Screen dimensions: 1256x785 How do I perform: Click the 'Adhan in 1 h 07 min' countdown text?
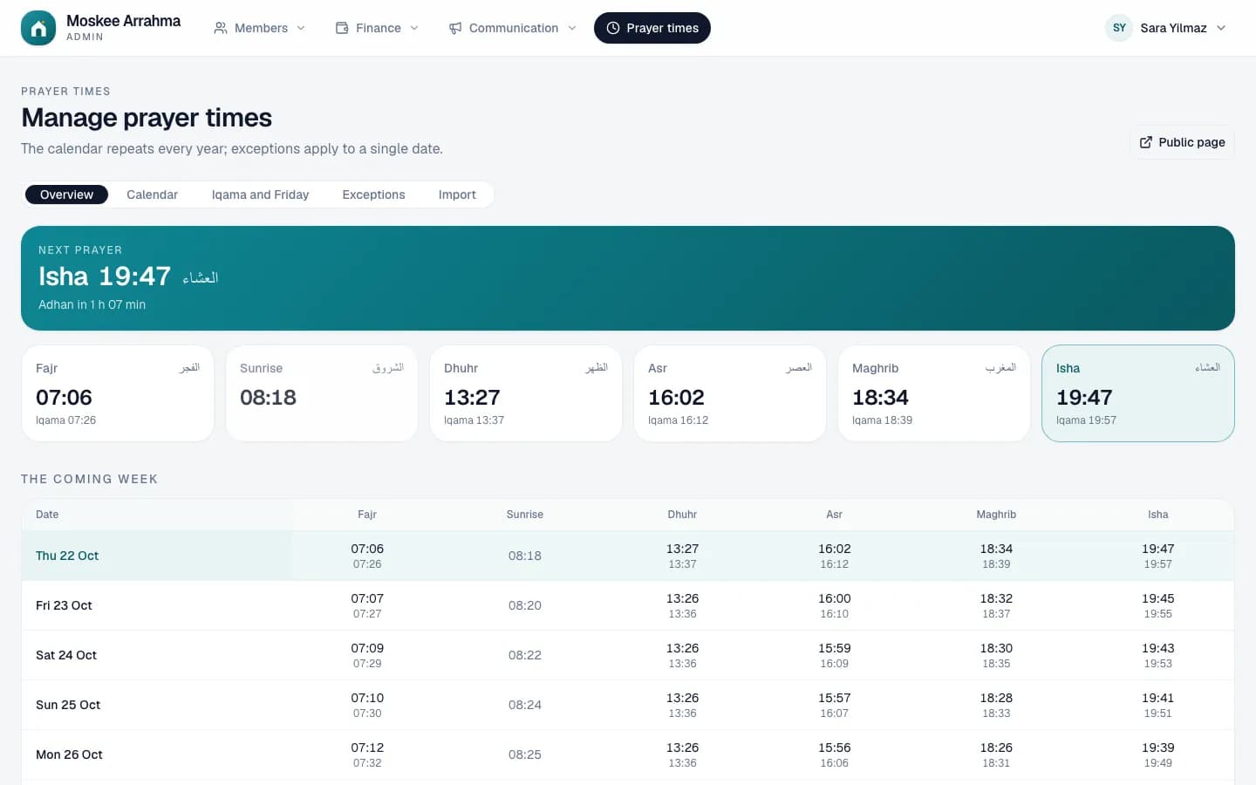click(92, 304)
